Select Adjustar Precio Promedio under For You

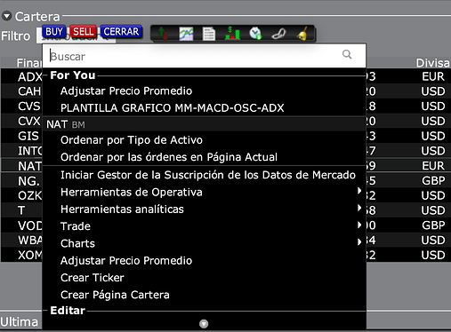(x=126, y=91)
